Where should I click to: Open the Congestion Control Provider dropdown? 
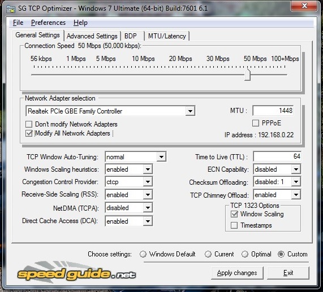148,182
